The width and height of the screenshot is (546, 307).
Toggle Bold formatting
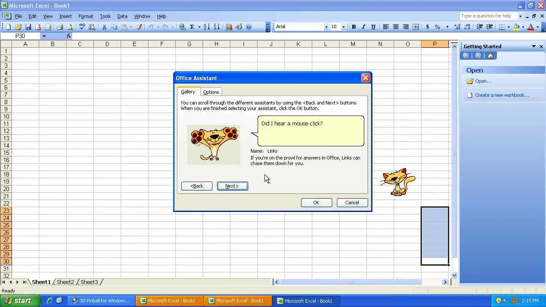[x=354, y=27]
